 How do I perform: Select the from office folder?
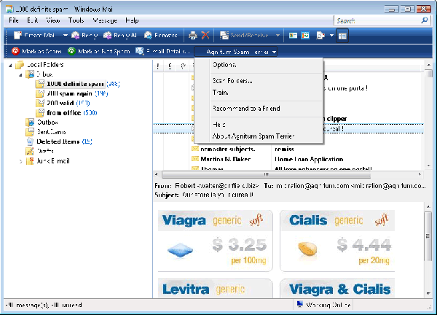click(x=66, y=113)
